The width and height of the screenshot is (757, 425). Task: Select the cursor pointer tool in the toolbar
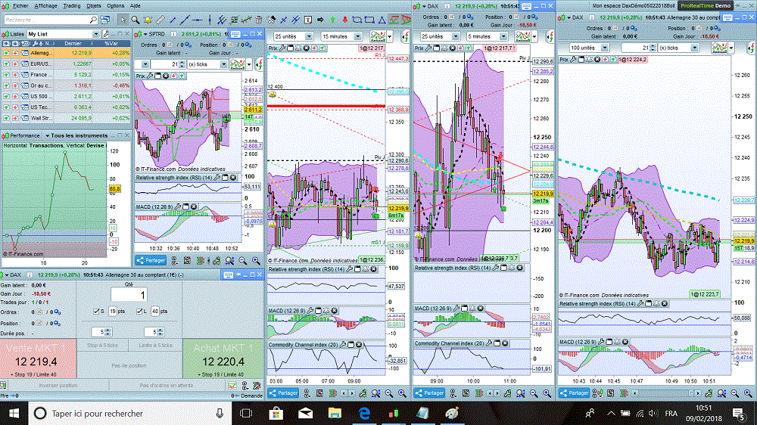pos(123,20)
